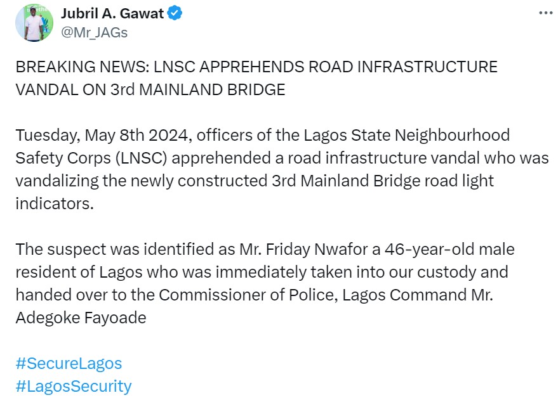Screen dimensions: 558x400
Task: Open the @Mr_JAGs handle
Action: (x=94, y=33)
